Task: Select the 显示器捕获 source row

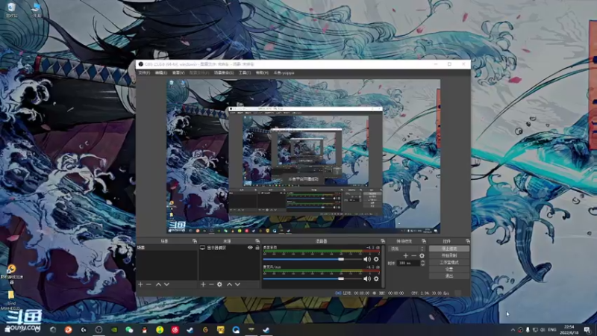Action: (229, 248)
